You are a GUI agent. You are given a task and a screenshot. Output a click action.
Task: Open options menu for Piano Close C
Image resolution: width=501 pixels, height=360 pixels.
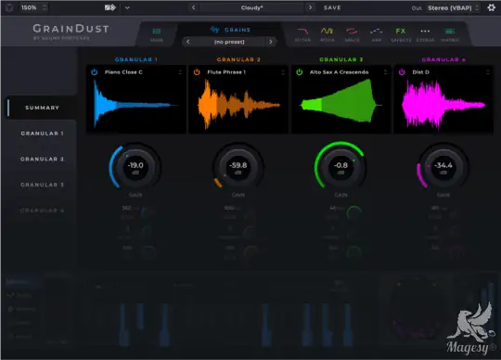pos(181,72)
